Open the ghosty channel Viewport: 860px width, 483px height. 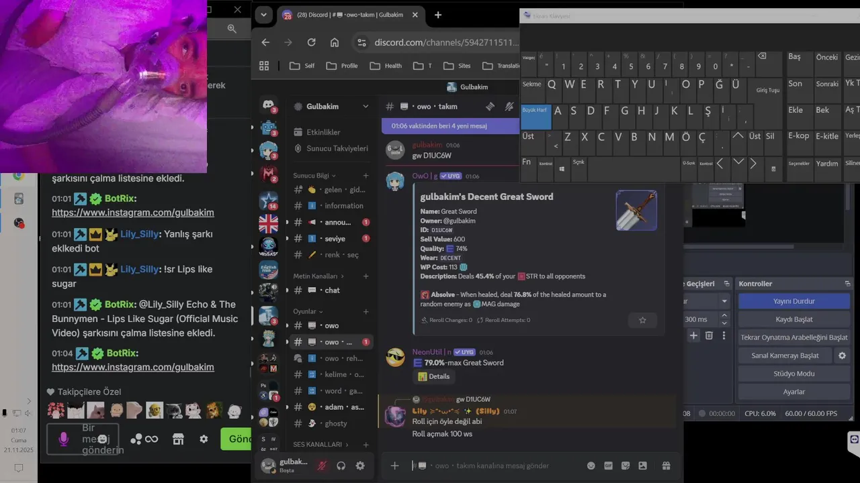tap(331, 423)
